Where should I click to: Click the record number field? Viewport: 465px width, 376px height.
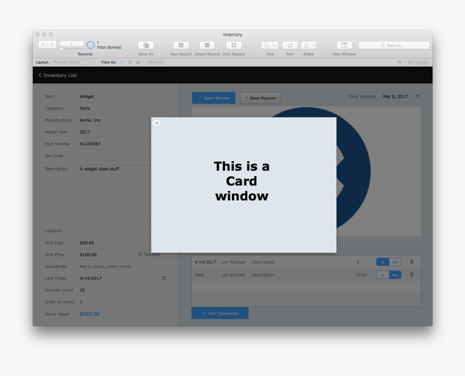click(x=71, y=44)
